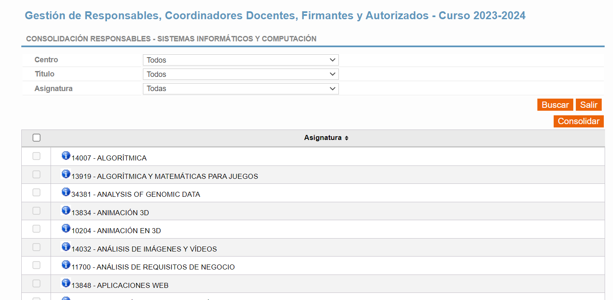The height and width of the screenshot is (300, 613).
Task: Click the Salir button
Action: click(589, 105)
